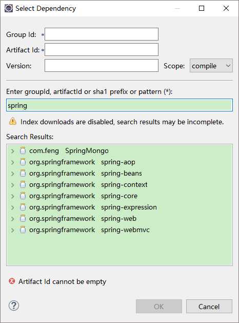Click the jar icon beside com.feng SpringMongo
The image size is (239, 323).
(x=23, y=150)
